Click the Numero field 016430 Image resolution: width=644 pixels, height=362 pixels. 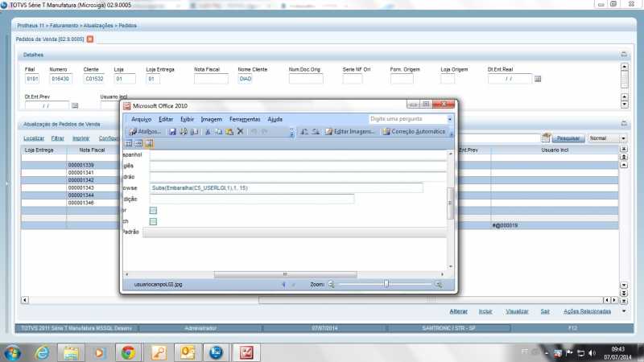click(61, 79)
